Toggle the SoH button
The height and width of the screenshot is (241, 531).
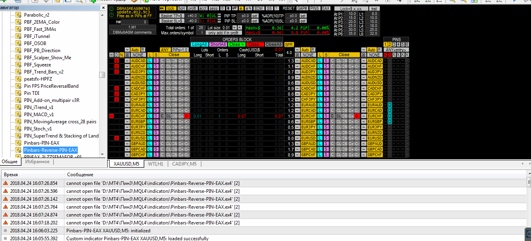click(182, 8)
